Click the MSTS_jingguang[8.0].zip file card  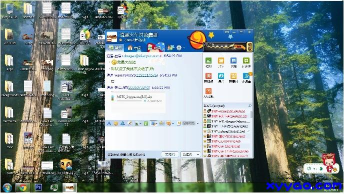coord(138,102)
